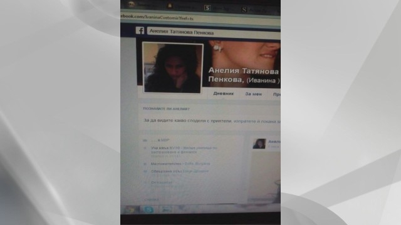Click the Chrome icon in the taskbar
401x225 pixels.
[130, 210]
